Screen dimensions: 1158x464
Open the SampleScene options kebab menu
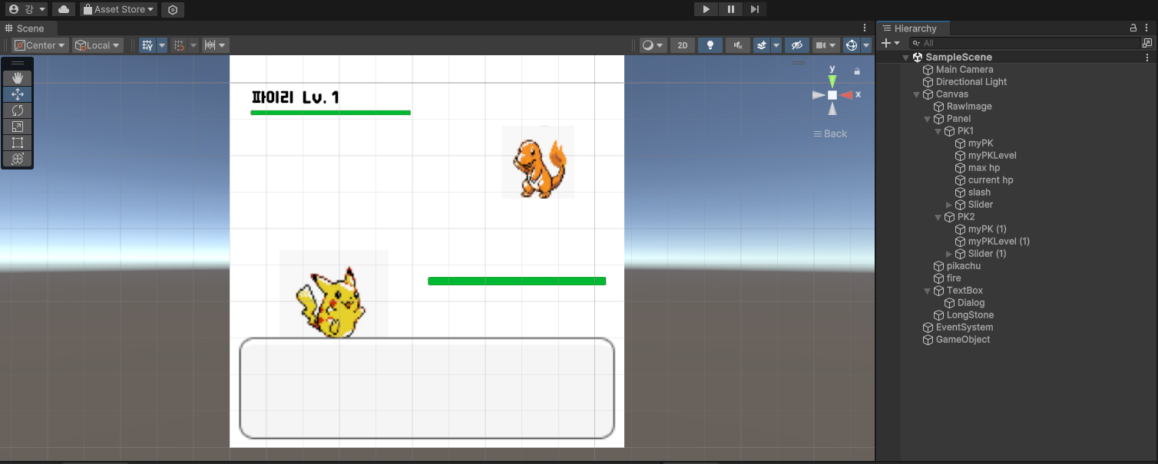click(1148, 58)
